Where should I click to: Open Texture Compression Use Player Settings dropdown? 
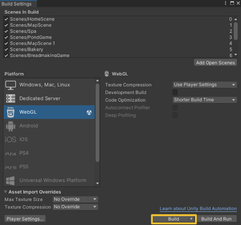pos(205,85)
